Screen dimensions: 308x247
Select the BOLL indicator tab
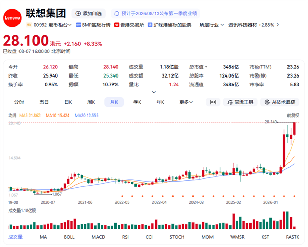tap(69, 237)
